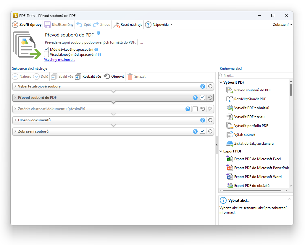This screenshot has width=305, height=245.
Task: Click Rozbalit vše expand-all button
Action: pyautogui.click(x=88, y=77)
